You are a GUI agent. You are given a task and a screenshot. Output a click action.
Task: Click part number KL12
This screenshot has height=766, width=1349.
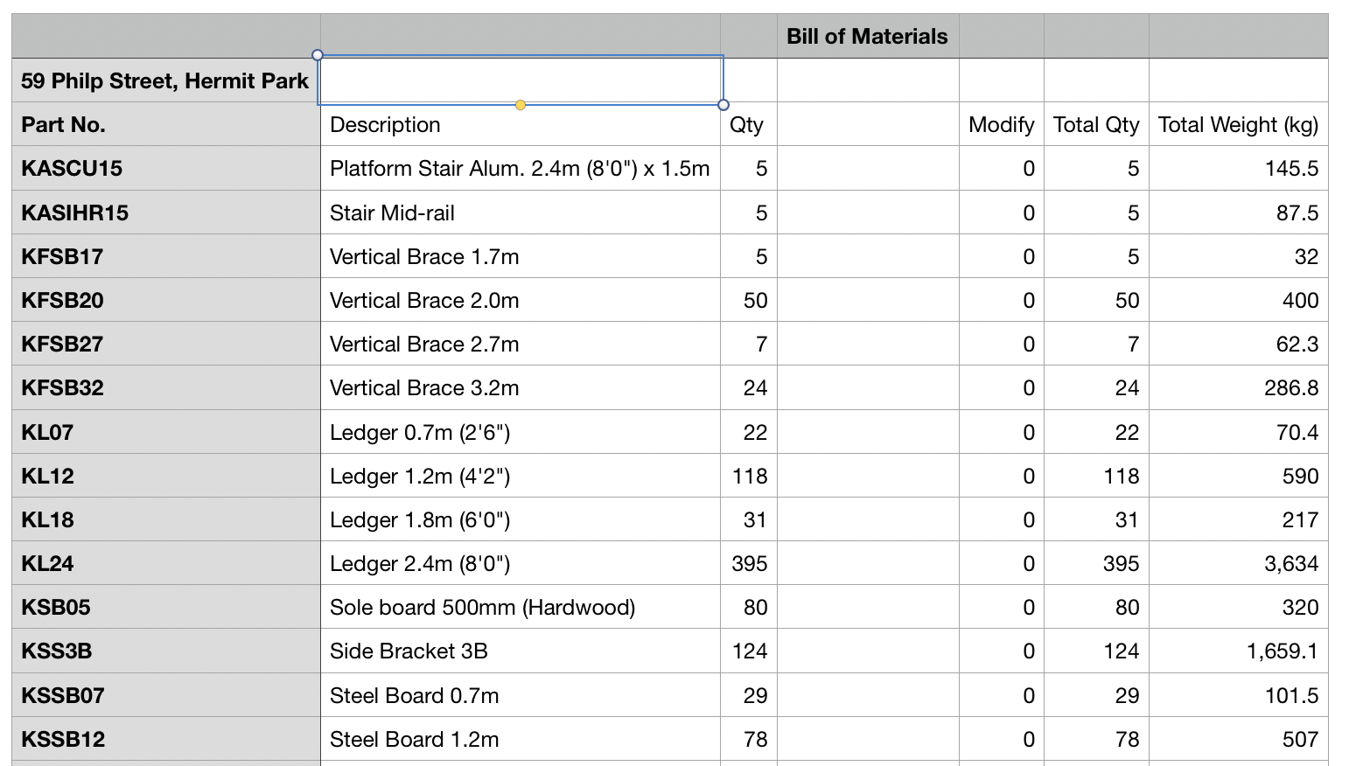pyautogui.click(x=166, y=476)
